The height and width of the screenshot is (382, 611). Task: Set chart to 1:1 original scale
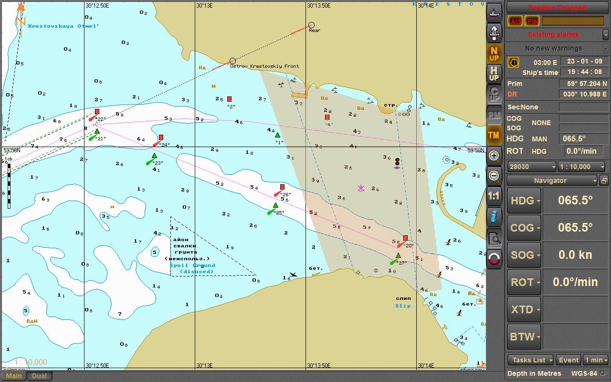(x=495, y=196)
